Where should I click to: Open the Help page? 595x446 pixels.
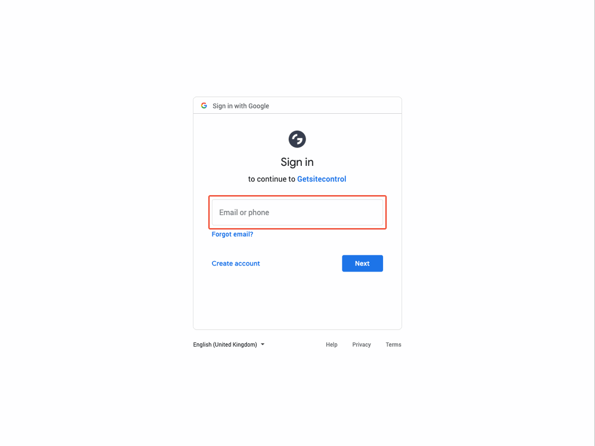(x=331, y=344)
